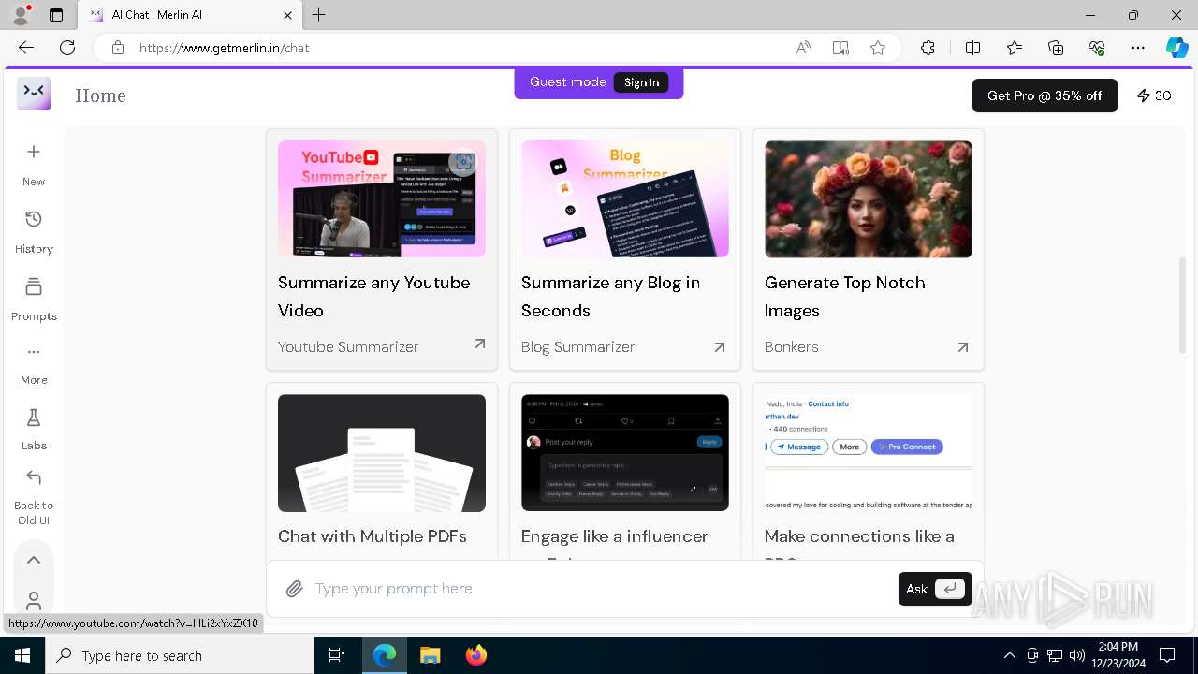Click the address bar URL

[x=224, y=48]
